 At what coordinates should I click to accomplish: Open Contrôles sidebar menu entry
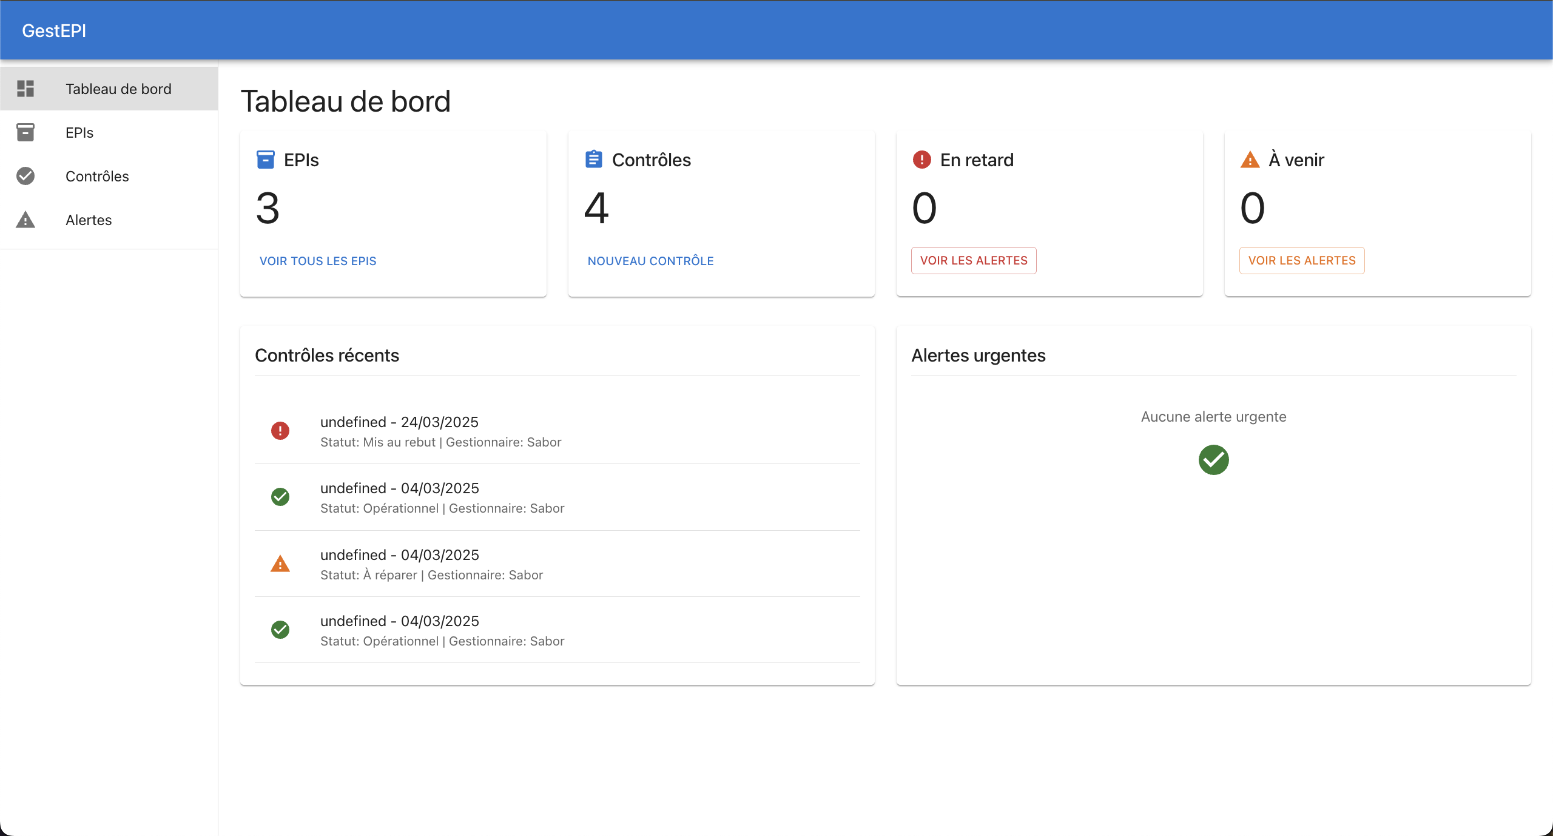[97, 176]
